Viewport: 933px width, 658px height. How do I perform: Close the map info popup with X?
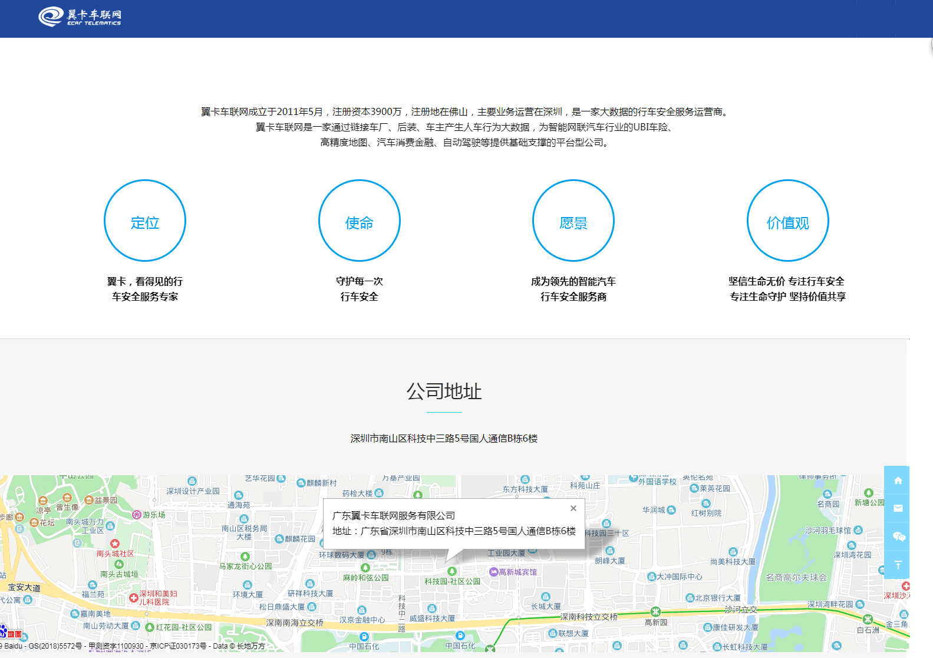573,508
